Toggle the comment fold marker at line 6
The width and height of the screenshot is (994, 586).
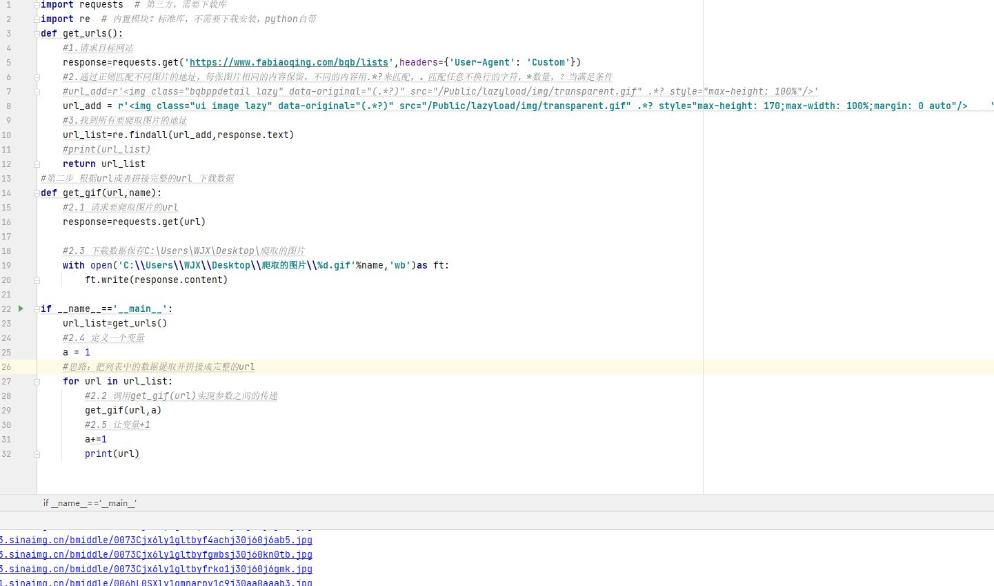[37, 77]
